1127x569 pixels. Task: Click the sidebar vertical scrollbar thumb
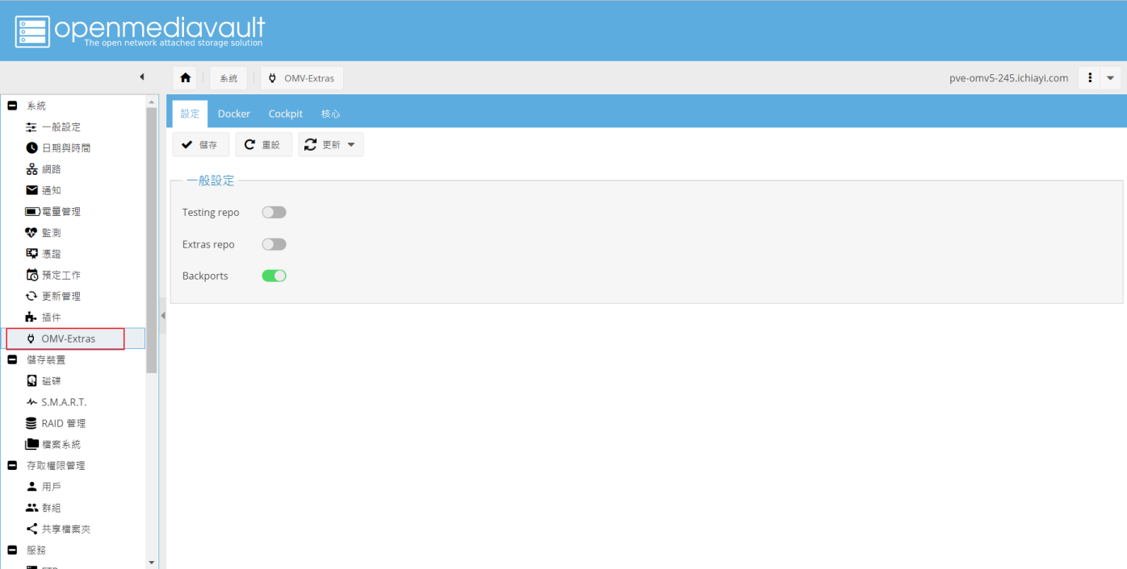tap(152, 240)
